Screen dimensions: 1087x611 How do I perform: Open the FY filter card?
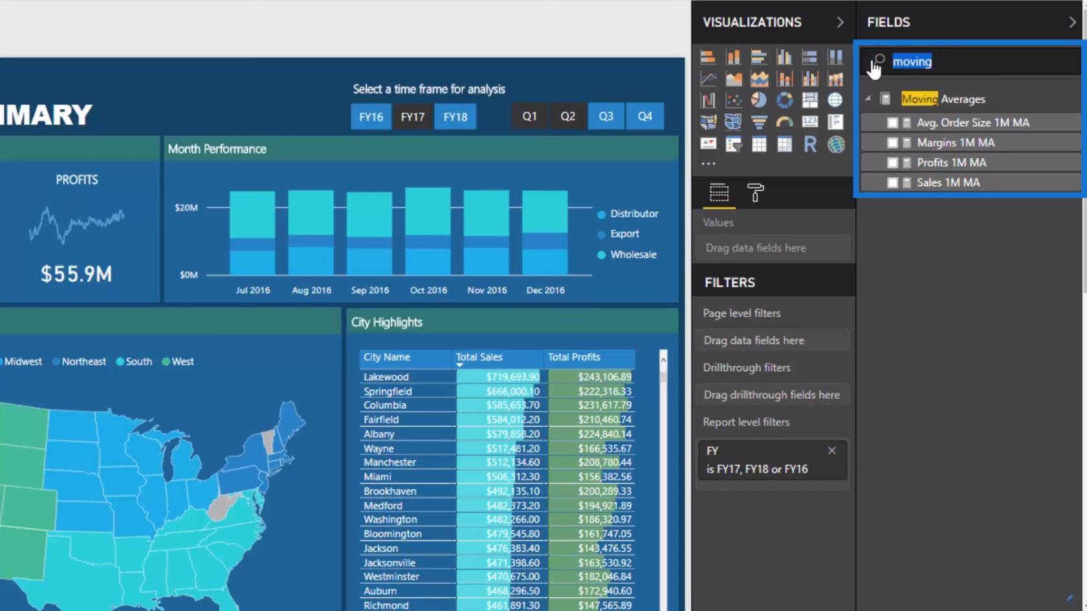(773, 460)
